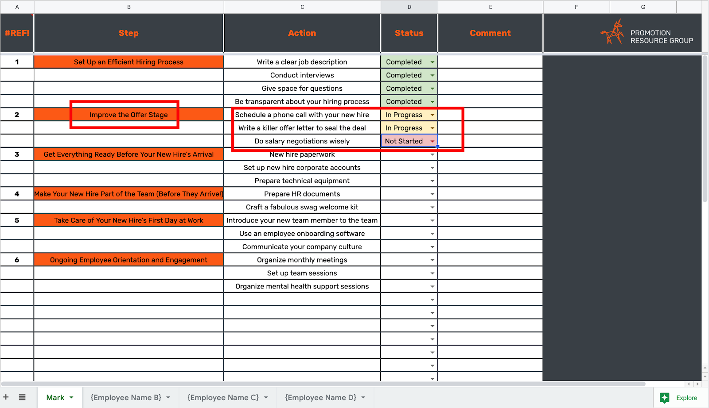The width and height of the screenshot is (709, 408).
Task: Select the Set up team sessions cell
Action: click(302, 273)
